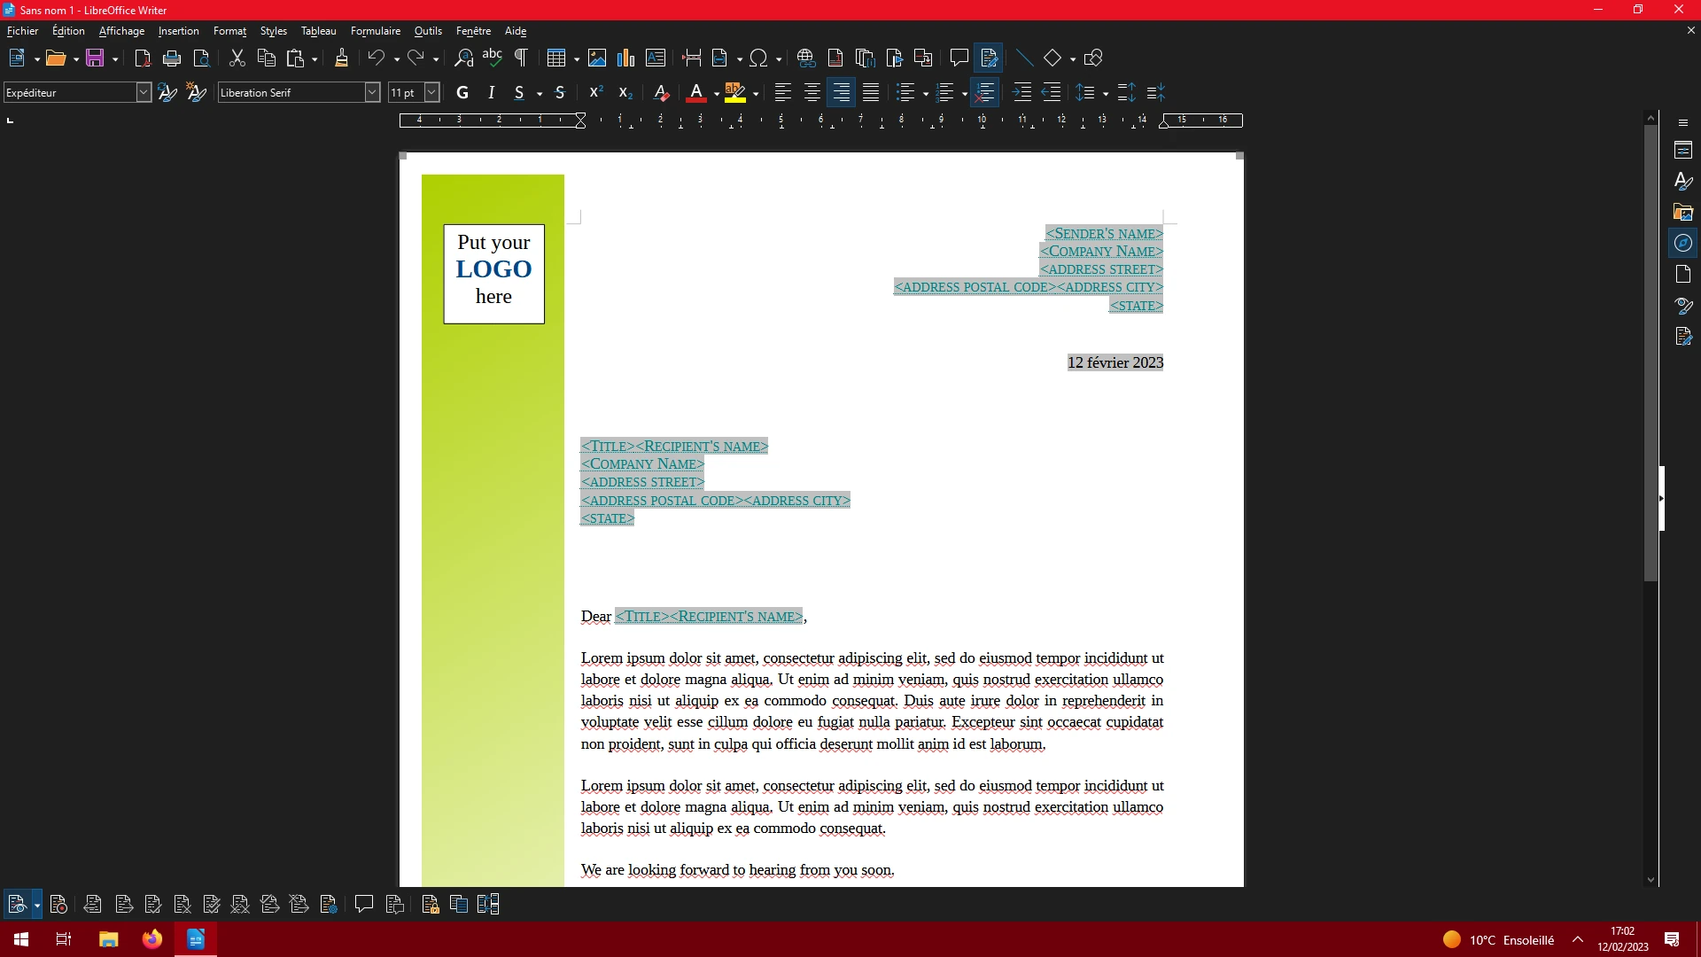Expand the Liberation Serif font dropdown
Screen dimensions: 1701x957
click(372, 92)
